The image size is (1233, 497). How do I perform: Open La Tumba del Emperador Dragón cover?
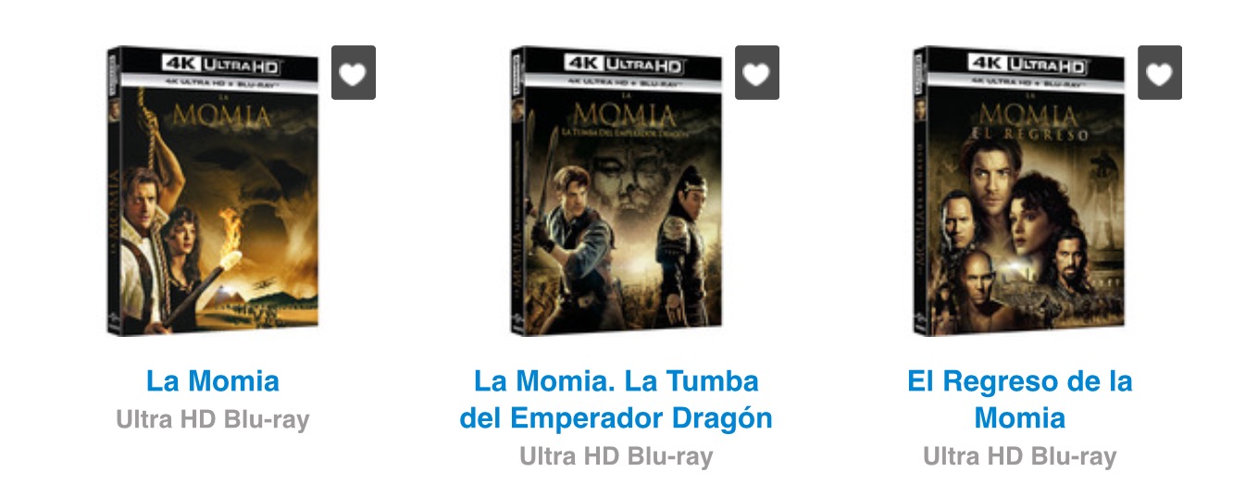(616, 192)
